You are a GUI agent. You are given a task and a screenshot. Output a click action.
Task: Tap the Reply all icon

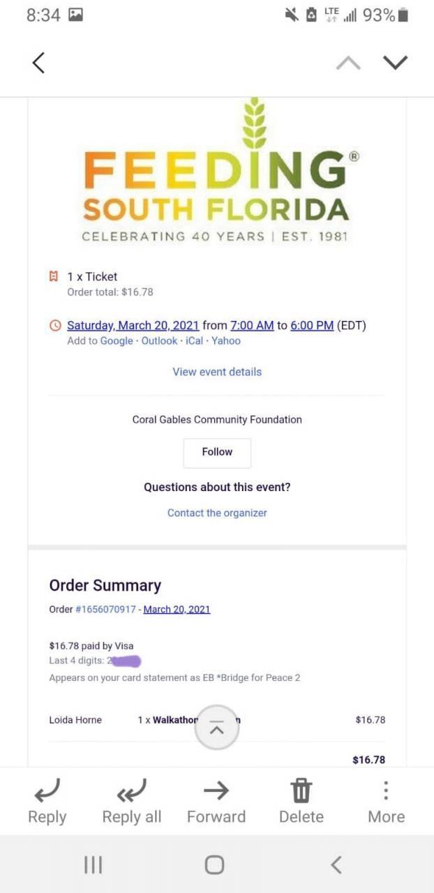tap(131, 791)
